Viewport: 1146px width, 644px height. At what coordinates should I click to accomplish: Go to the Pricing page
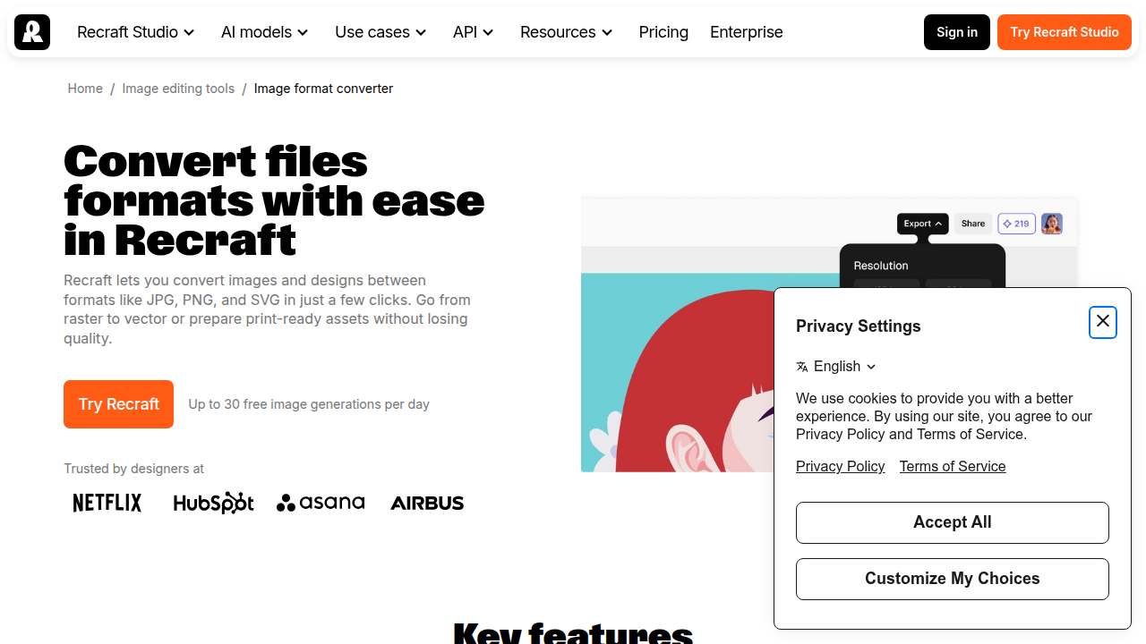pyautogui.click(x=663, y=32)
